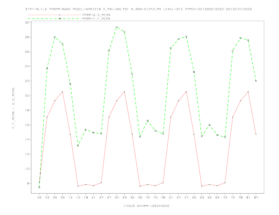Click the red plus marker peak at hour 57

(186, 92)
